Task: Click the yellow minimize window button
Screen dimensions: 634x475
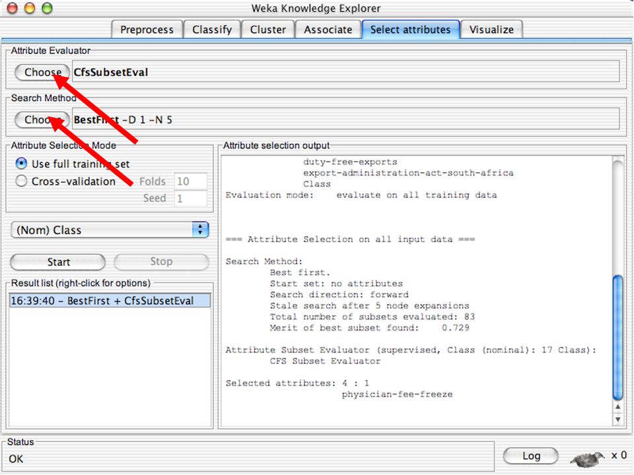Action: pyautogui.click(x=30, y=8)
